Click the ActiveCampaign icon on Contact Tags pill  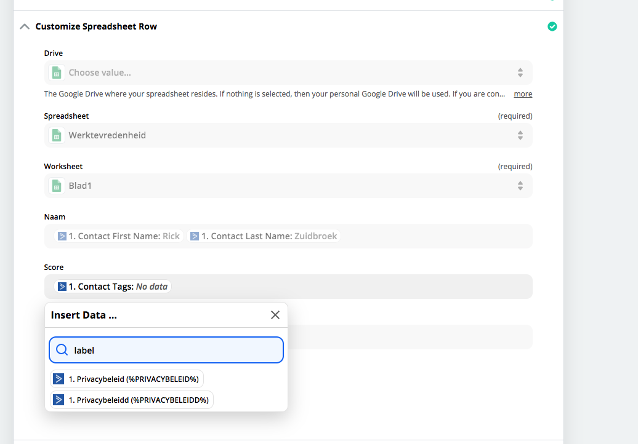(x=62, y=287)
